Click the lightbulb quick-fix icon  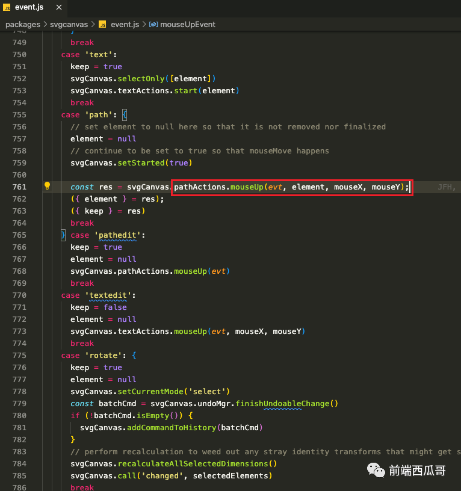click(x=47, y=186)
